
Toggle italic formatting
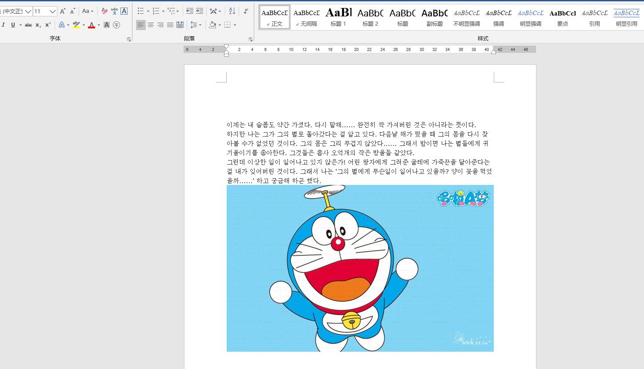(4, 25)
